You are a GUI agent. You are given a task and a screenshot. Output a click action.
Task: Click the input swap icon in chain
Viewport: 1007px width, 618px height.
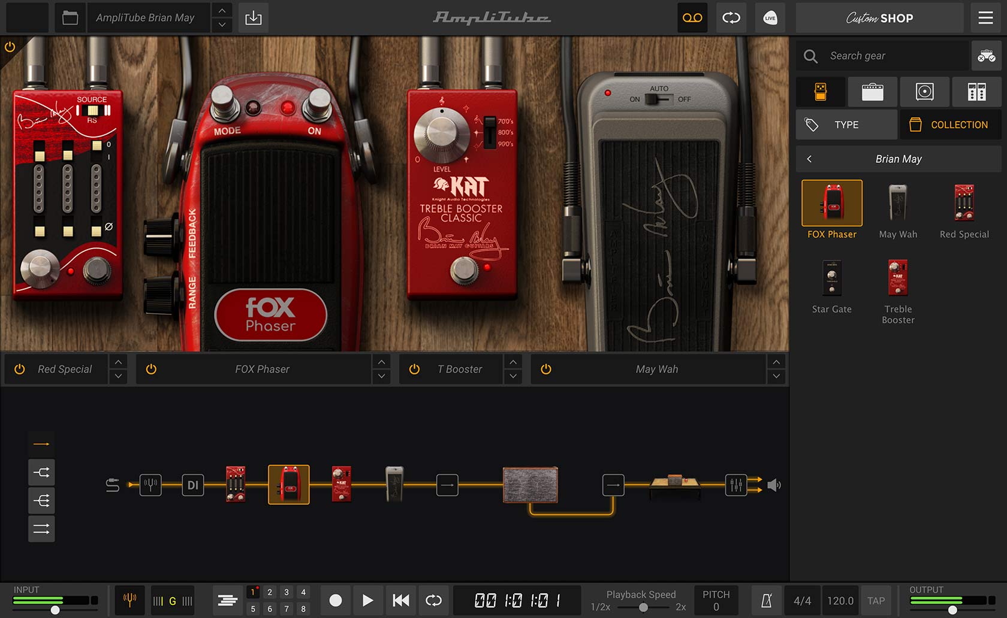click(x=113, y=485)
